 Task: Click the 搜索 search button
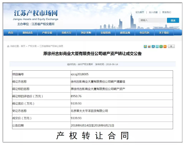coord(173,20)
